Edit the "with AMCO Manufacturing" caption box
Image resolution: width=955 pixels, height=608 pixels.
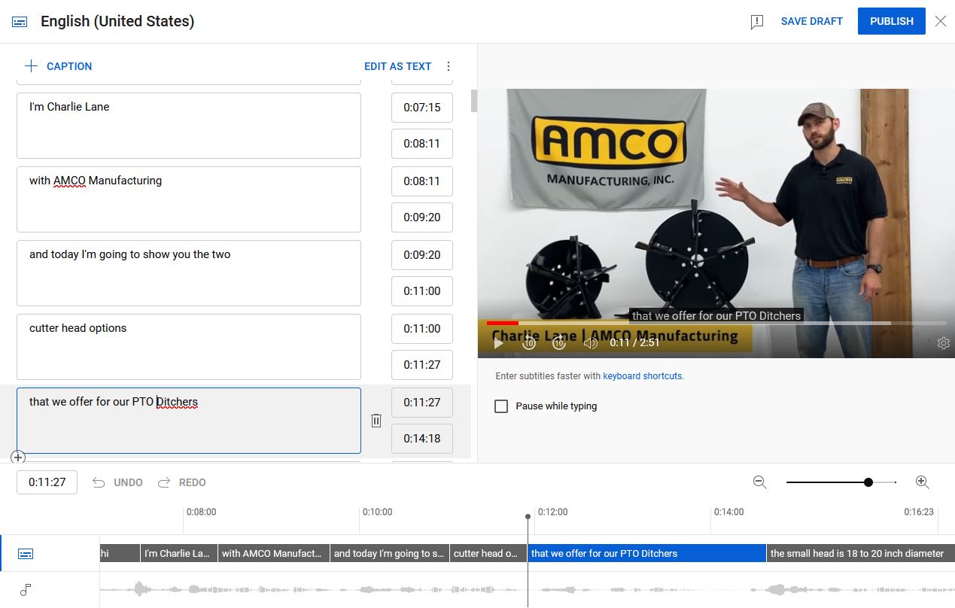(x=189, y=199)
